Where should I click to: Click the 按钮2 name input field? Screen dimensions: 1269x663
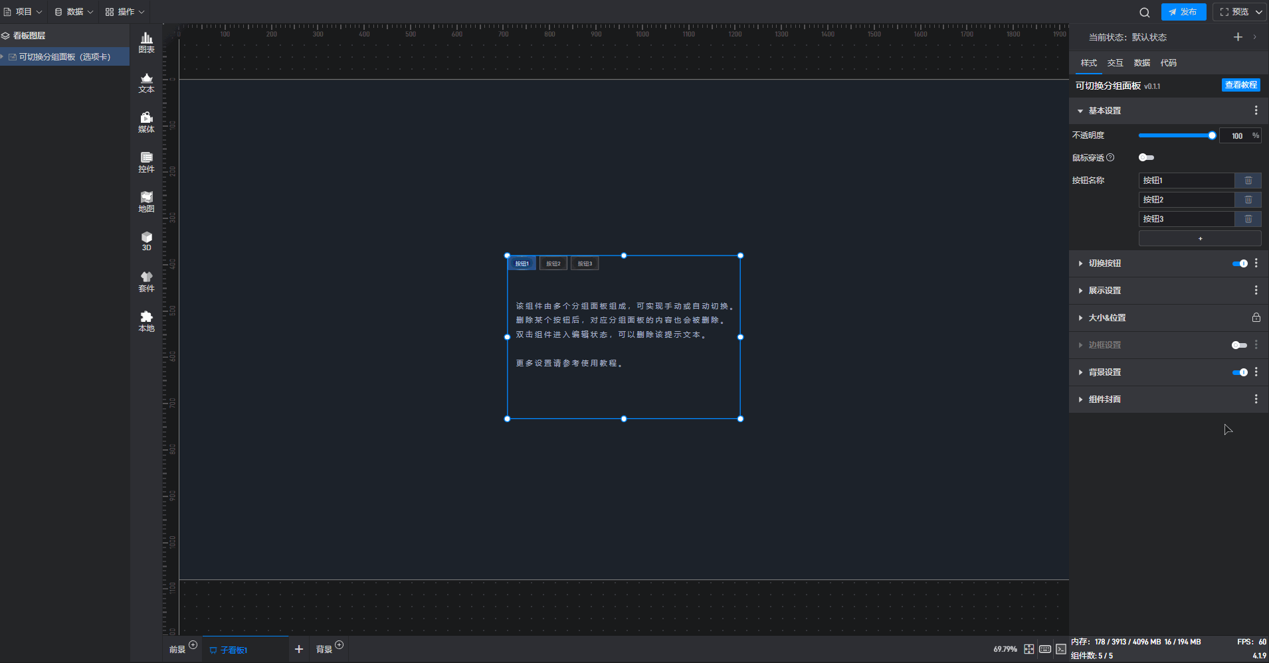1186,200
